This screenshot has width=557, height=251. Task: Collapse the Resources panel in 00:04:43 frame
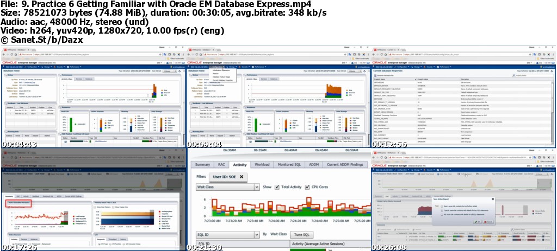coord(60,107)
